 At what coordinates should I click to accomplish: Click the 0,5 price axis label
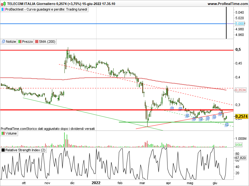click(x=238, y=50)
